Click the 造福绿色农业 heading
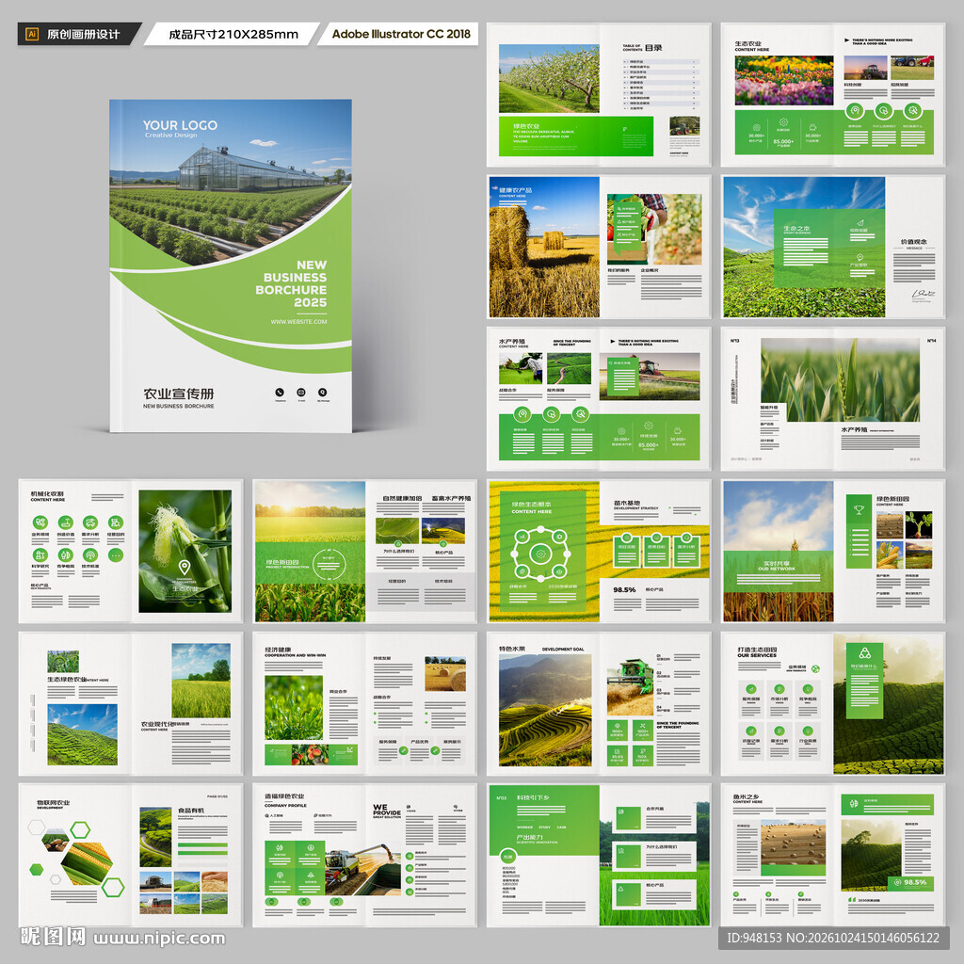Viewport: 964px width, 964px height. pos(284,796)
